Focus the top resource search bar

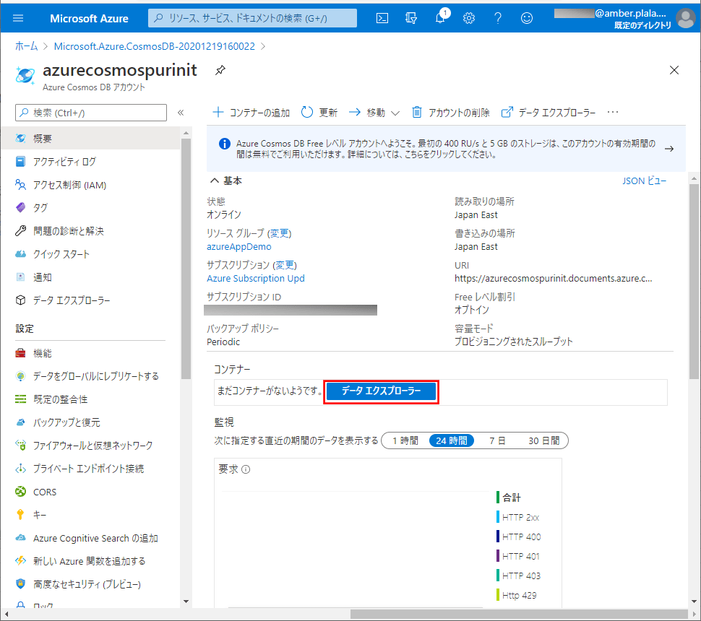(x=252, y=18)
